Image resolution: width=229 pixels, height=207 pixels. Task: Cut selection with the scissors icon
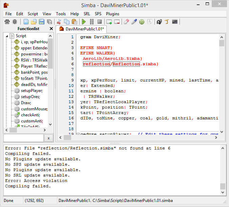pos(59,22)
